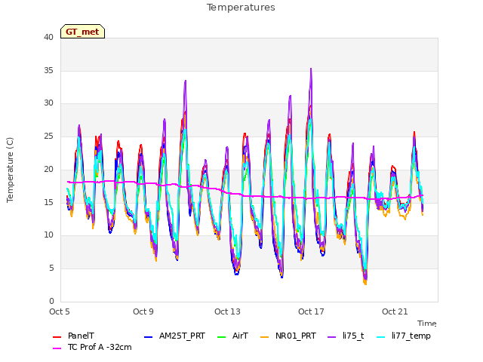
Task: Click the orange NR01_PRT legend swatch
Action: click(265, 337)
